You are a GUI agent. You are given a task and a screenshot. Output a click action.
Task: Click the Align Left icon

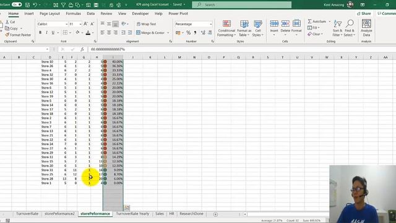102,33
